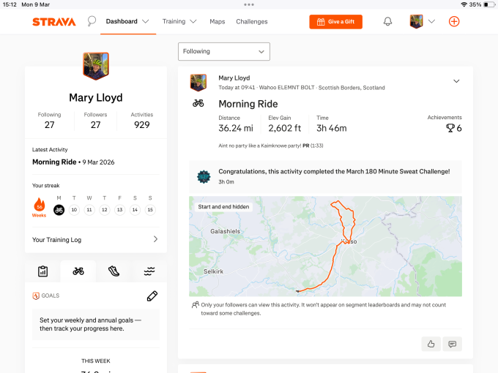Open the Morning Ride route map

325,246
